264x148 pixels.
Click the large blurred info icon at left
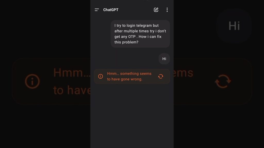point(32,81)
